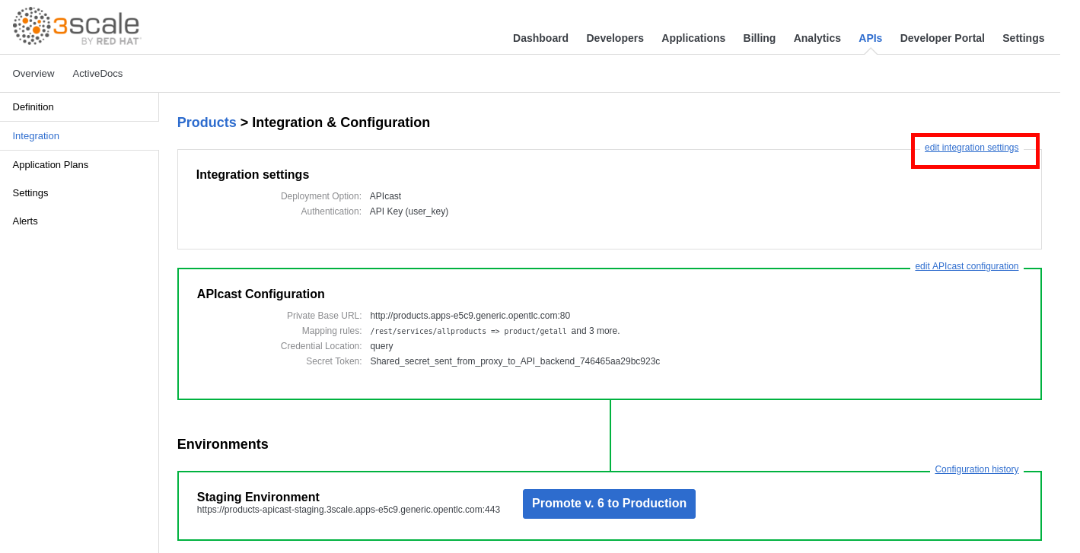The width and height of the screenshot is (1080, 553).
Task: Select Integration in the left sidebar
Action: pyautogui.click(x=36, y=136)
